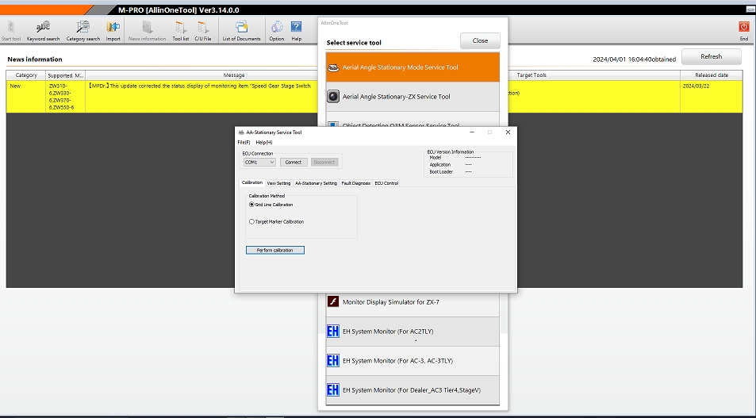Viewport: 756px width, 418px height.
Task: Switch to the View Setting tab
Action: 278,183
